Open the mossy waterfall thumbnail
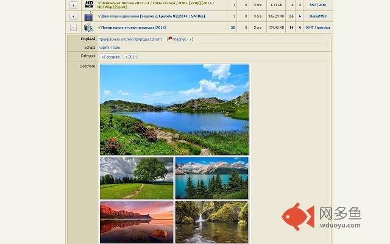Screen dimensions: 390x244 click(x=212, y=222)
